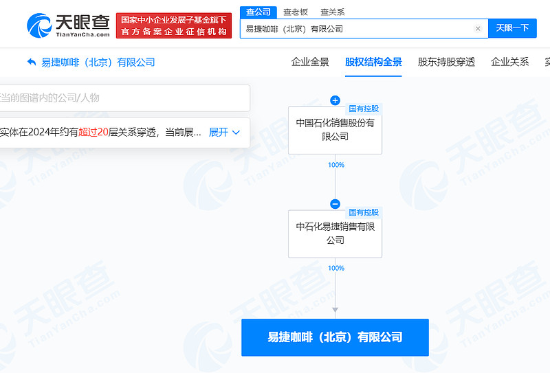Click the 易捷咖啡（北京）有限公司 root node

click(335, 337)
